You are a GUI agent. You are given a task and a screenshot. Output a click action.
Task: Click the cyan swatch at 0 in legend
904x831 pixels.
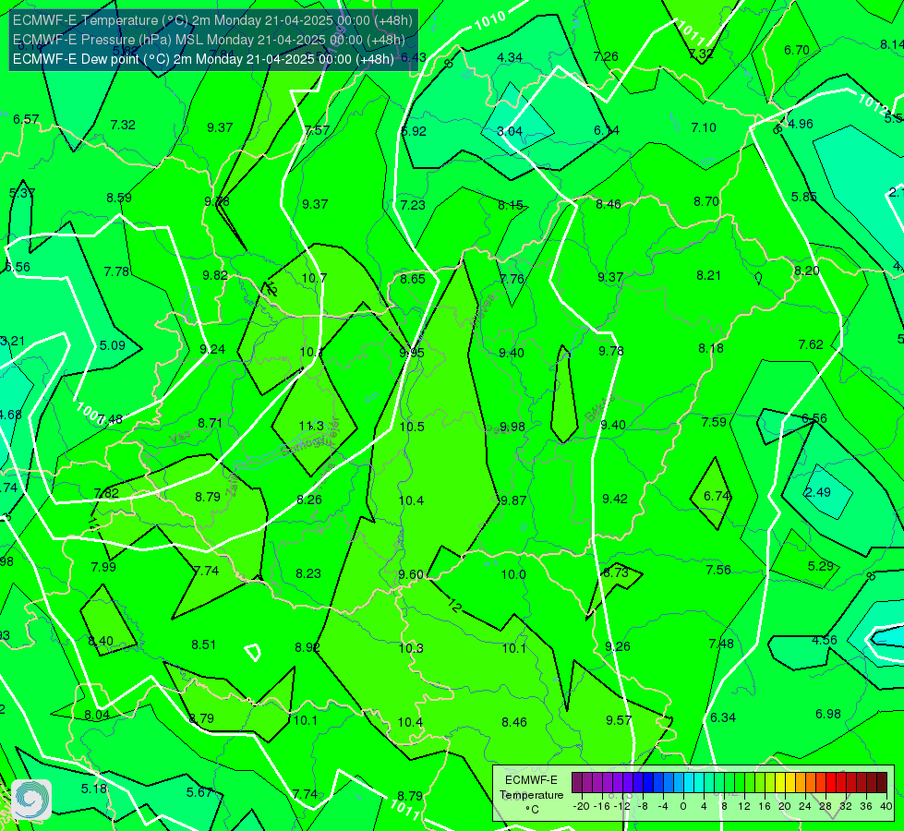[x=689, y=783]
